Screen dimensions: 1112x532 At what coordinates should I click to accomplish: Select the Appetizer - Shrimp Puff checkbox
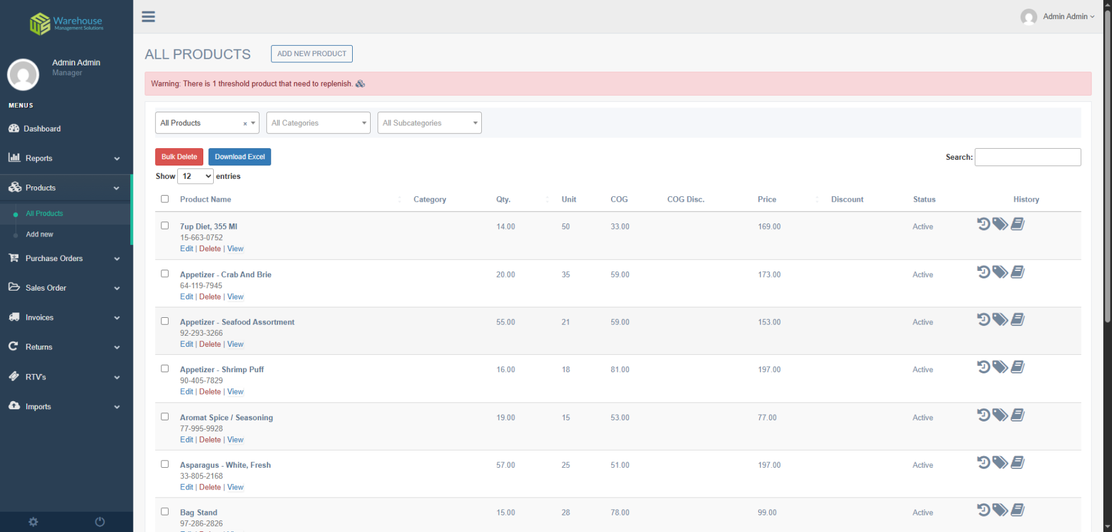pos(165,369)
